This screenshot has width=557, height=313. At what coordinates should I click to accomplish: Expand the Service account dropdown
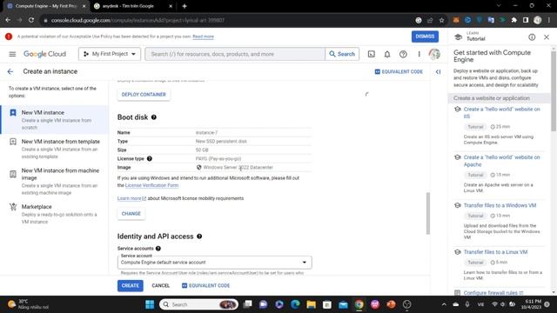pos(215,263)
